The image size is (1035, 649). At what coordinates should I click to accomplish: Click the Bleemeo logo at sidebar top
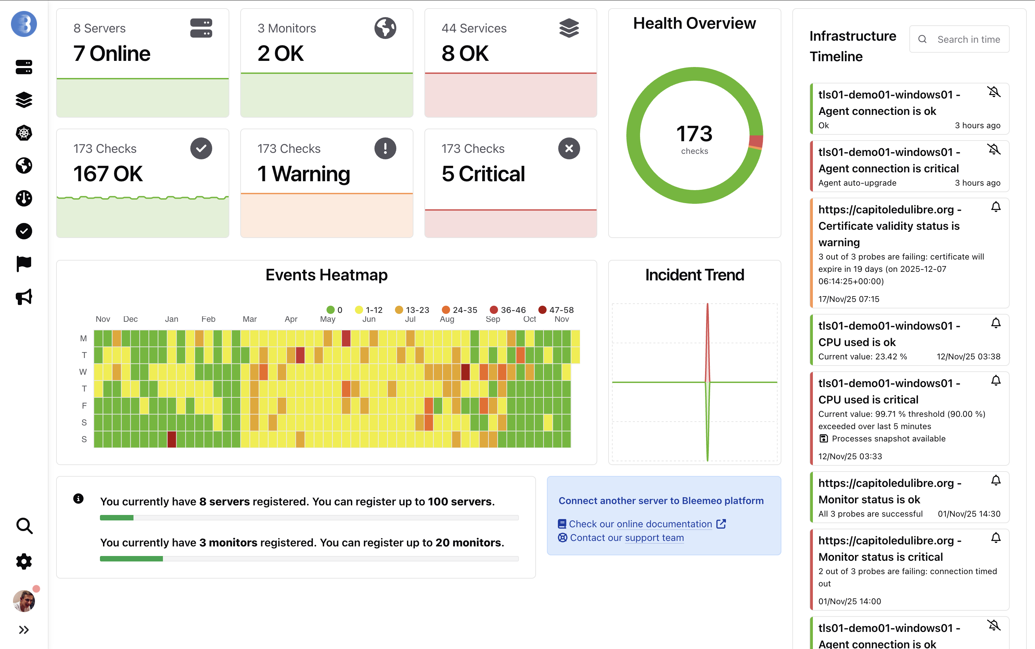tap(24, 24)
